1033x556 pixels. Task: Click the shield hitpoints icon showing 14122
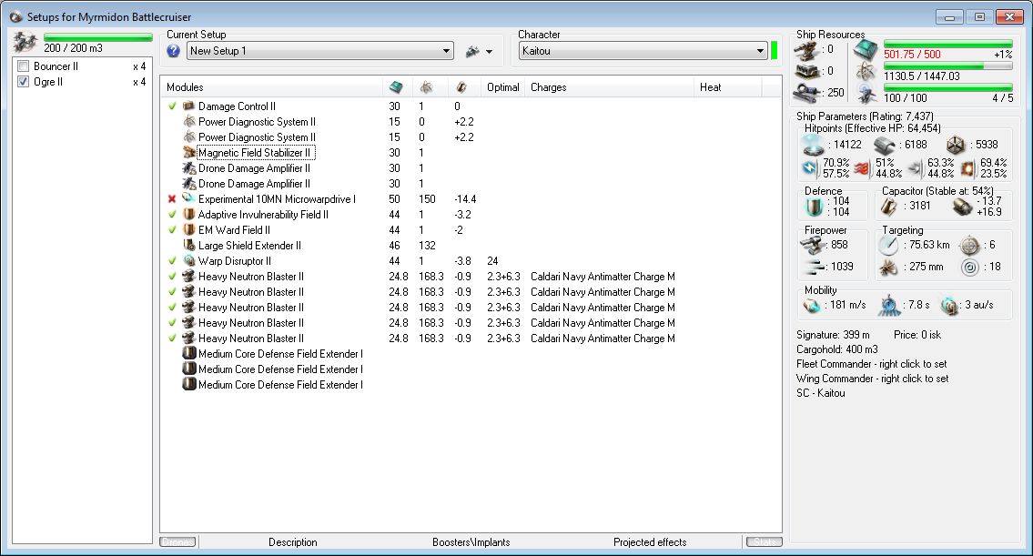click(813, 145)
